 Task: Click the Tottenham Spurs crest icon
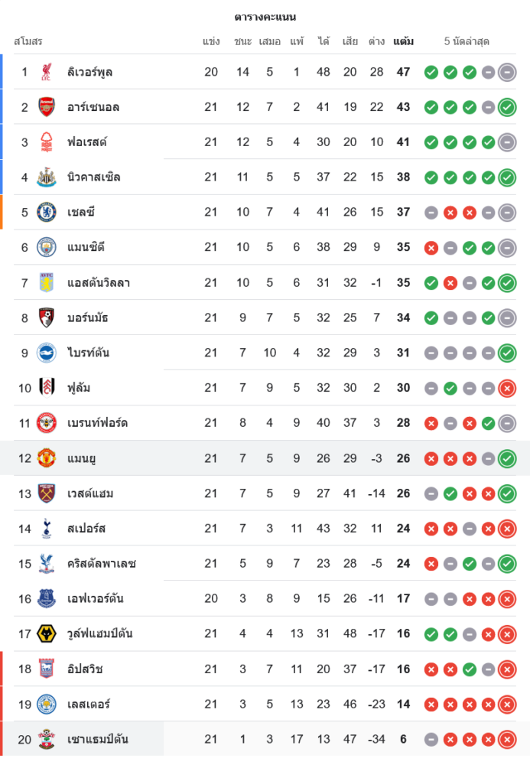coord(47,529)
